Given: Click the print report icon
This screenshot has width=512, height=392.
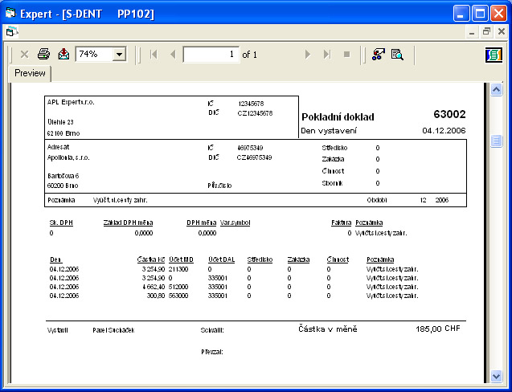Looking at the screenshot, I should [x=44, y=55].
